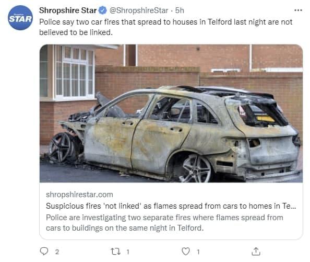Open the three-dot more options menu
Viewport: 310px width, 262px height.
pyautogui.click(x=298, y=10)
